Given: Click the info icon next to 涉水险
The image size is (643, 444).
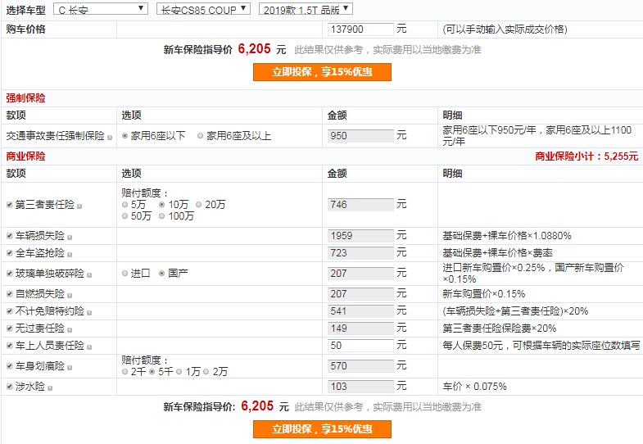Looking at the screenshot, I should click(50, 388).
